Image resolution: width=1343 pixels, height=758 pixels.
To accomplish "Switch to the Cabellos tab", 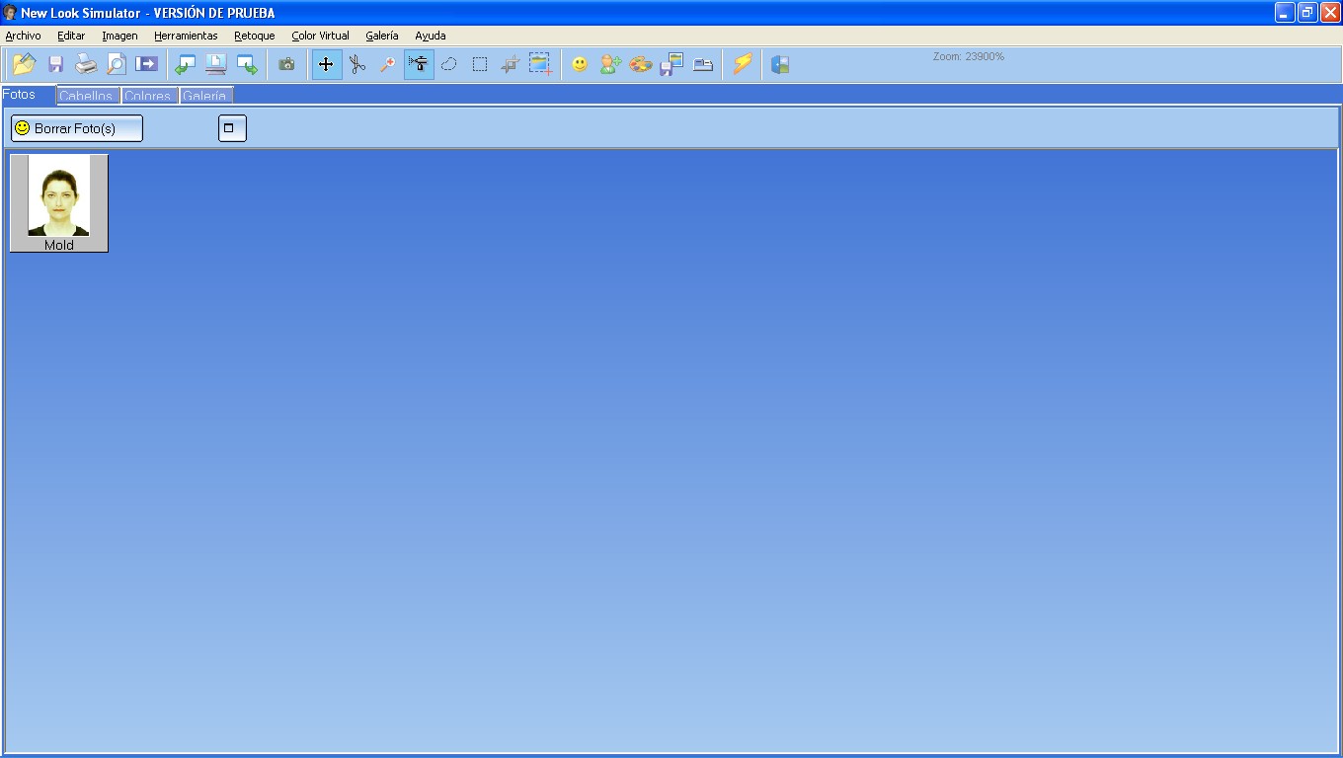I will [x=88, y=96].
